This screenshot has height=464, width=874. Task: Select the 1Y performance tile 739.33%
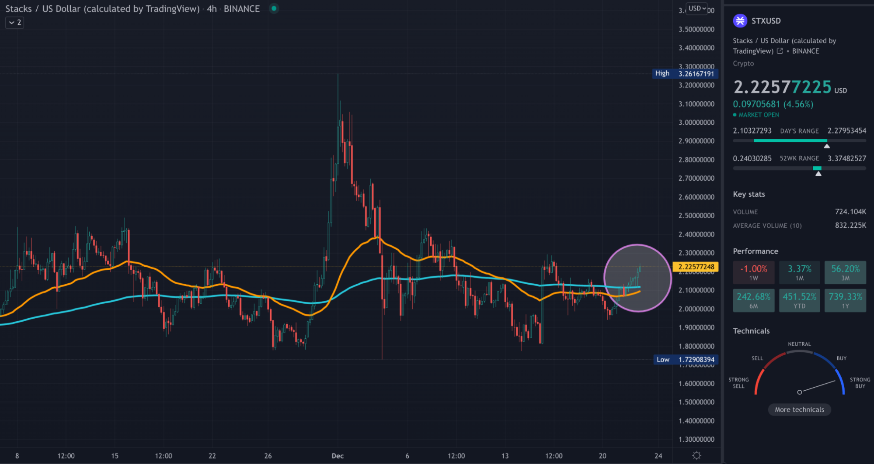pos(845,300)
